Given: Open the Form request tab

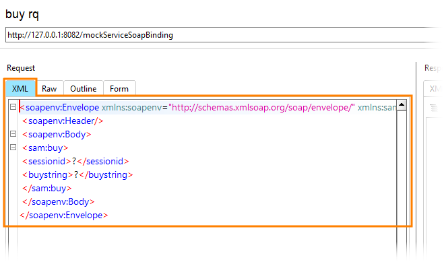Looking at the screenshot, I should click(x=119, y=88).
